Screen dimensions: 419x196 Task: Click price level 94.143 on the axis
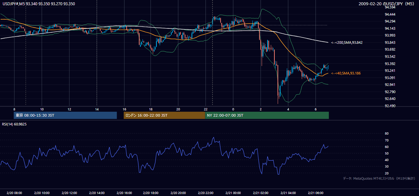coord(390,28)
